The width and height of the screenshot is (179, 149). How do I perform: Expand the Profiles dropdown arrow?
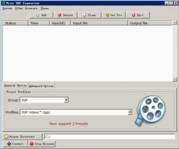click(x=130, y=112)
